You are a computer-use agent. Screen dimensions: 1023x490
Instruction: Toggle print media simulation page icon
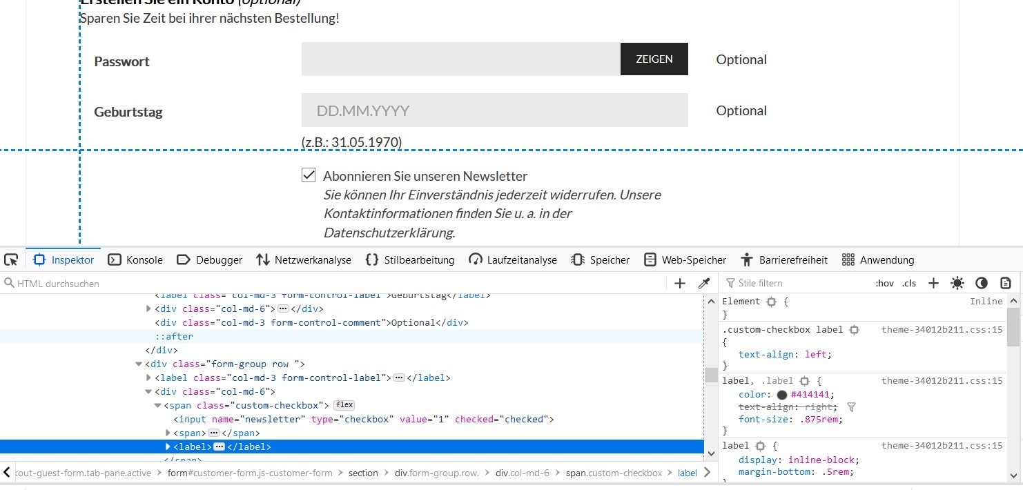click(1006, 283)
